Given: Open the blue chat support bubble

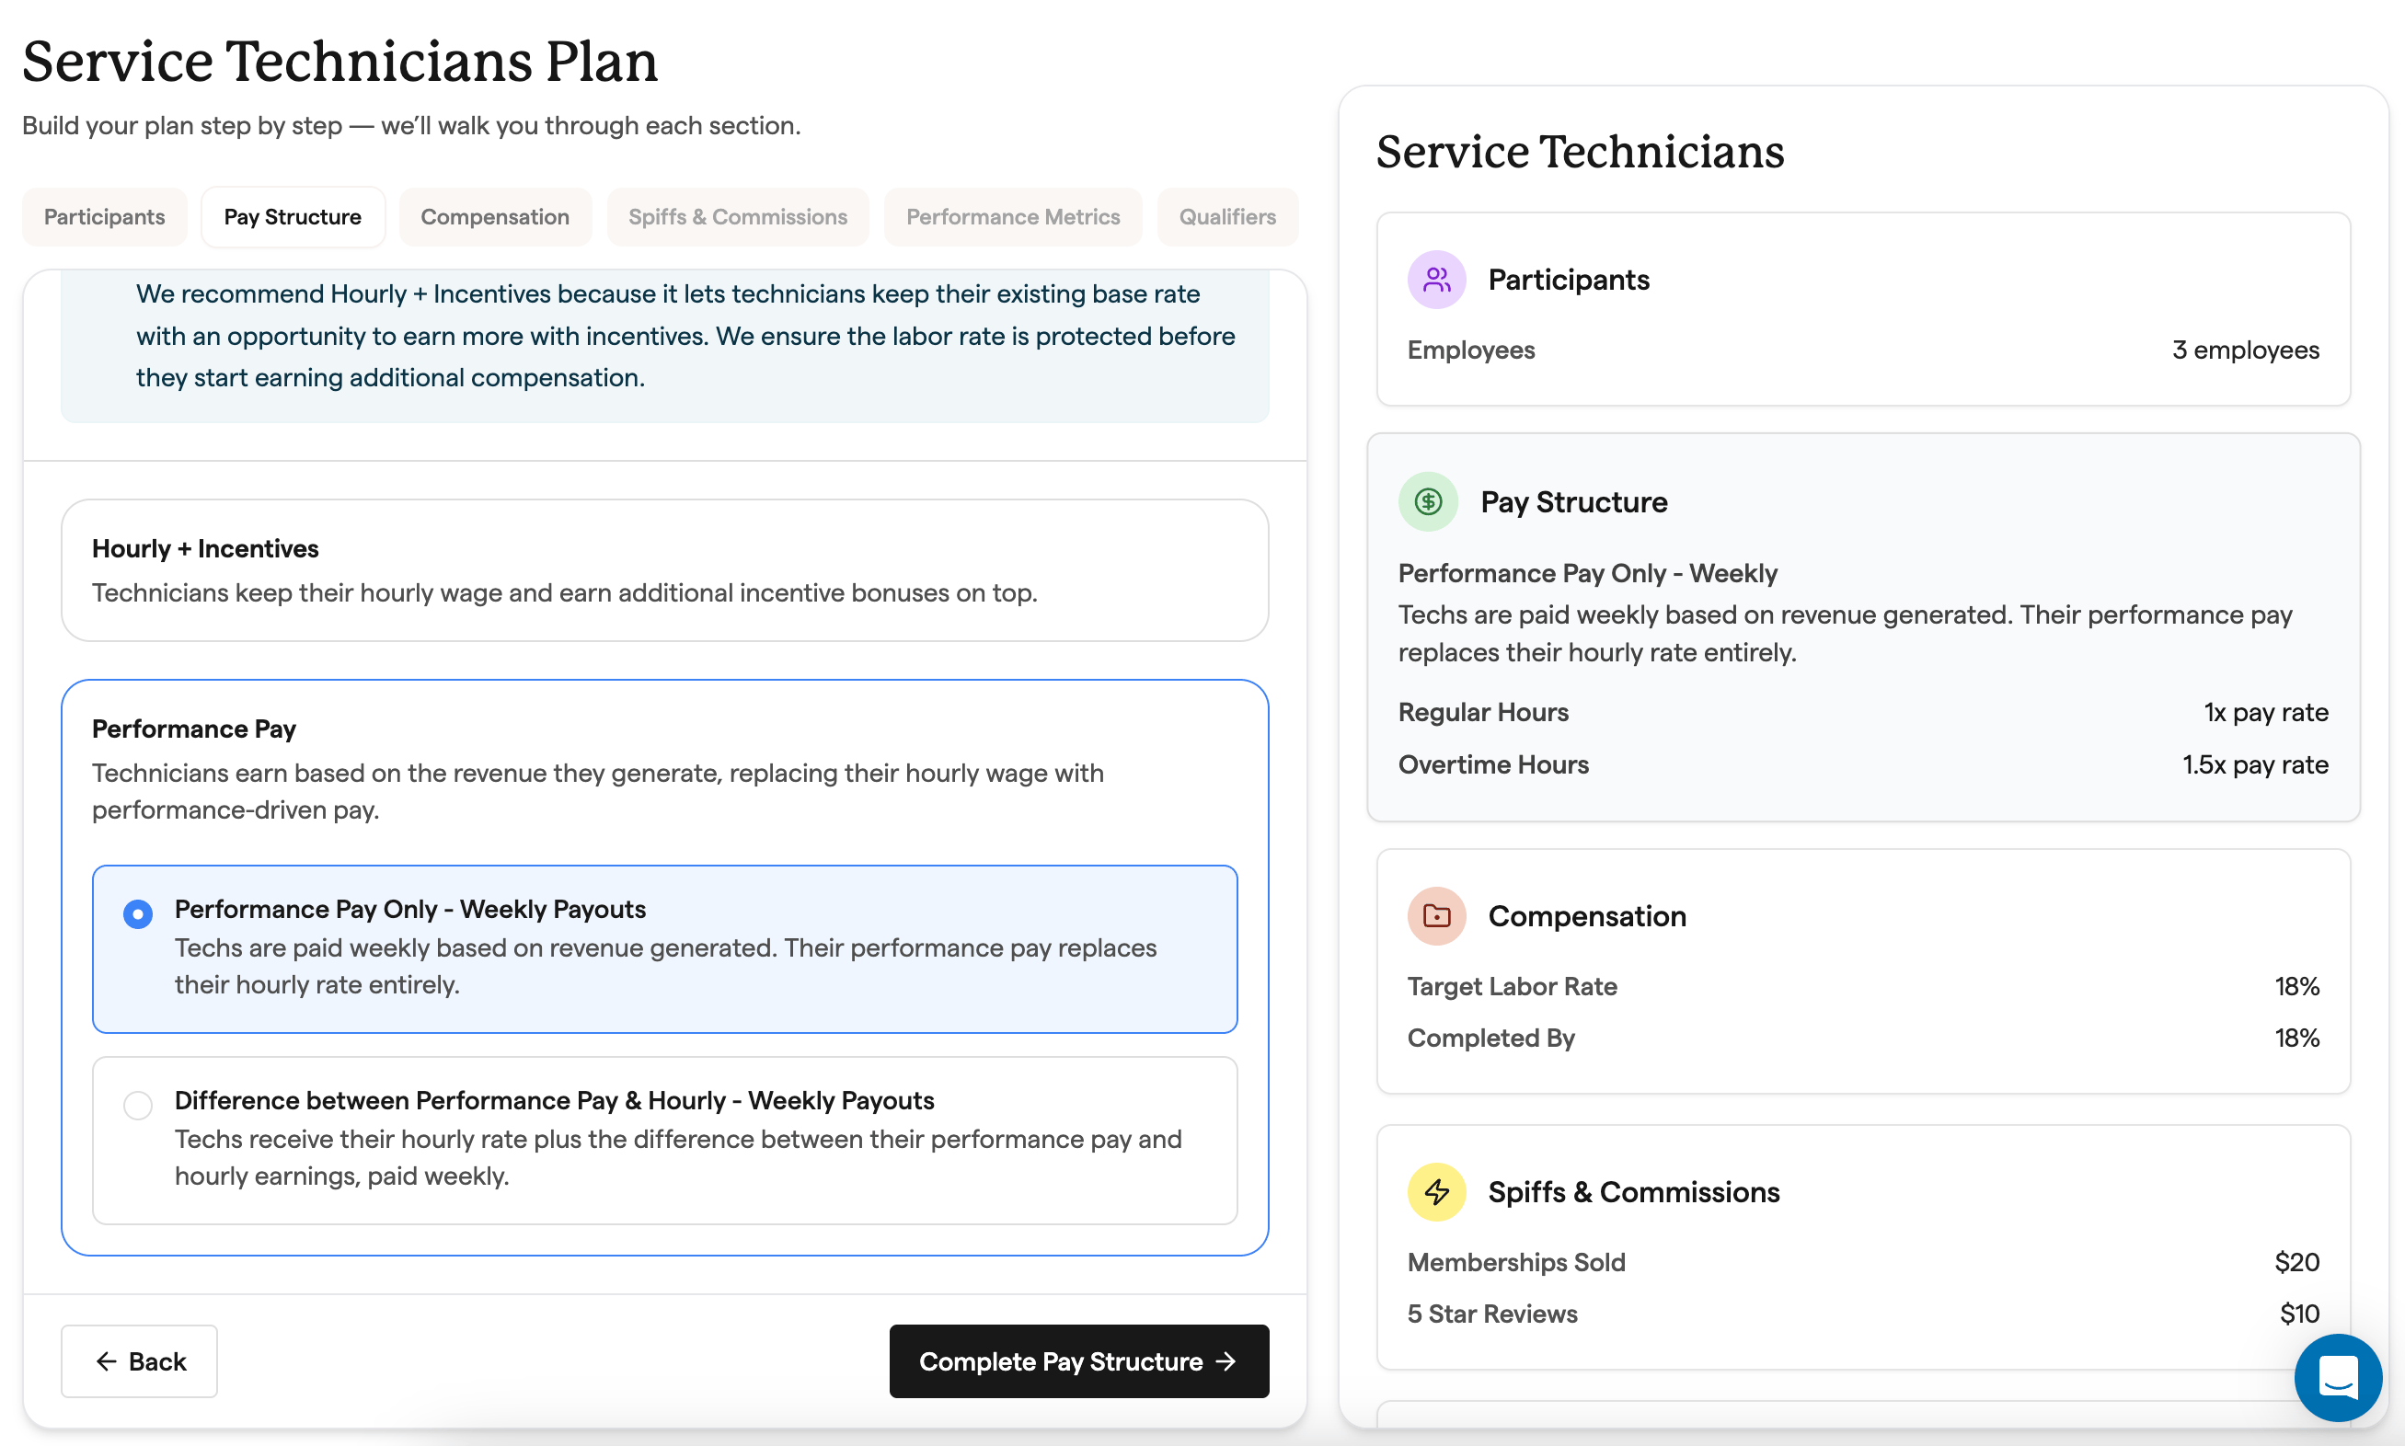Looking at the screenshot, I should click(2337, 1377).
